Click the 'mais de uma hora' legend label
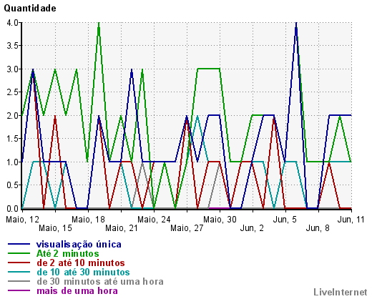Screen dimensions: 372x299 point(77,291)
